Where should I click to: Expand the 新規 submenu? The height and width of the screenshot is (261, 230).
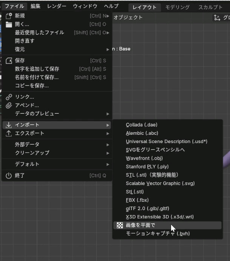(x=57, y=16)
